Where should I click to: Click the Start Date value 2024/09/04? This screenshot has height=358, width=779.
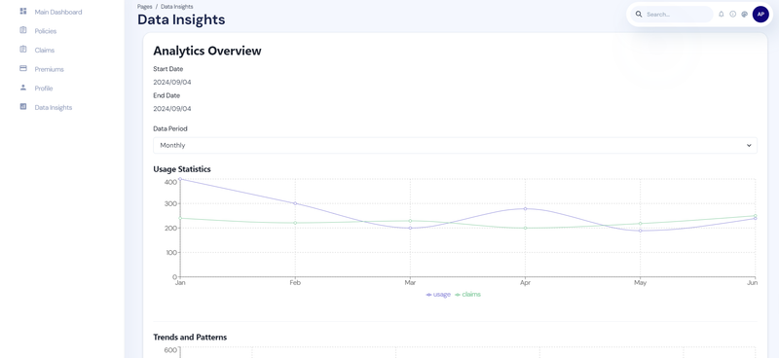[x=172, y=83]
